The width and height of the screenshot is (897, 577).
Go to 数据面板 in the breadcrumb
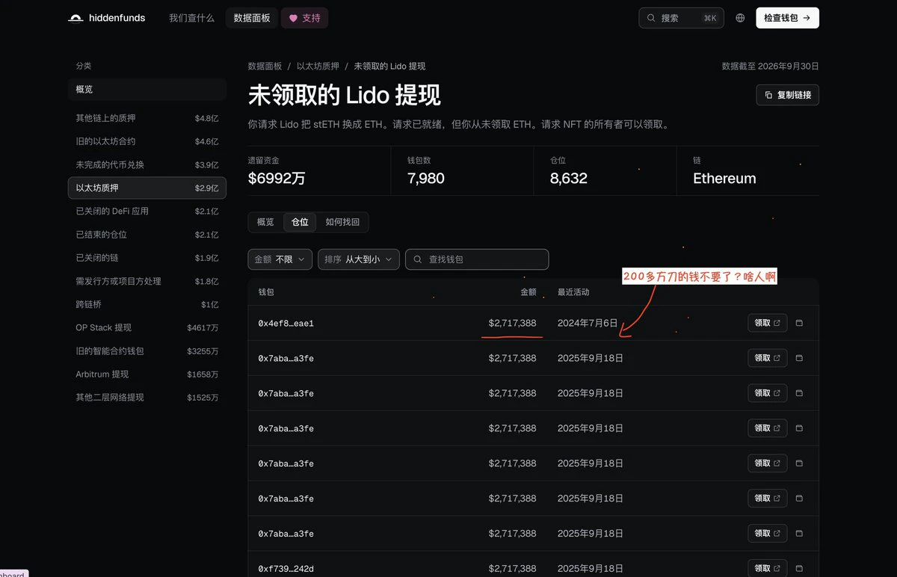coord(265,67)
